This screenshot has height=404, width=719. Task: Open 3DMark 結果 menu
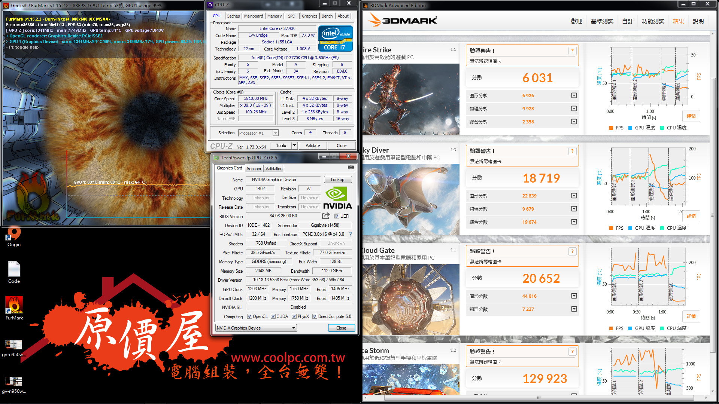pos(679,21)
